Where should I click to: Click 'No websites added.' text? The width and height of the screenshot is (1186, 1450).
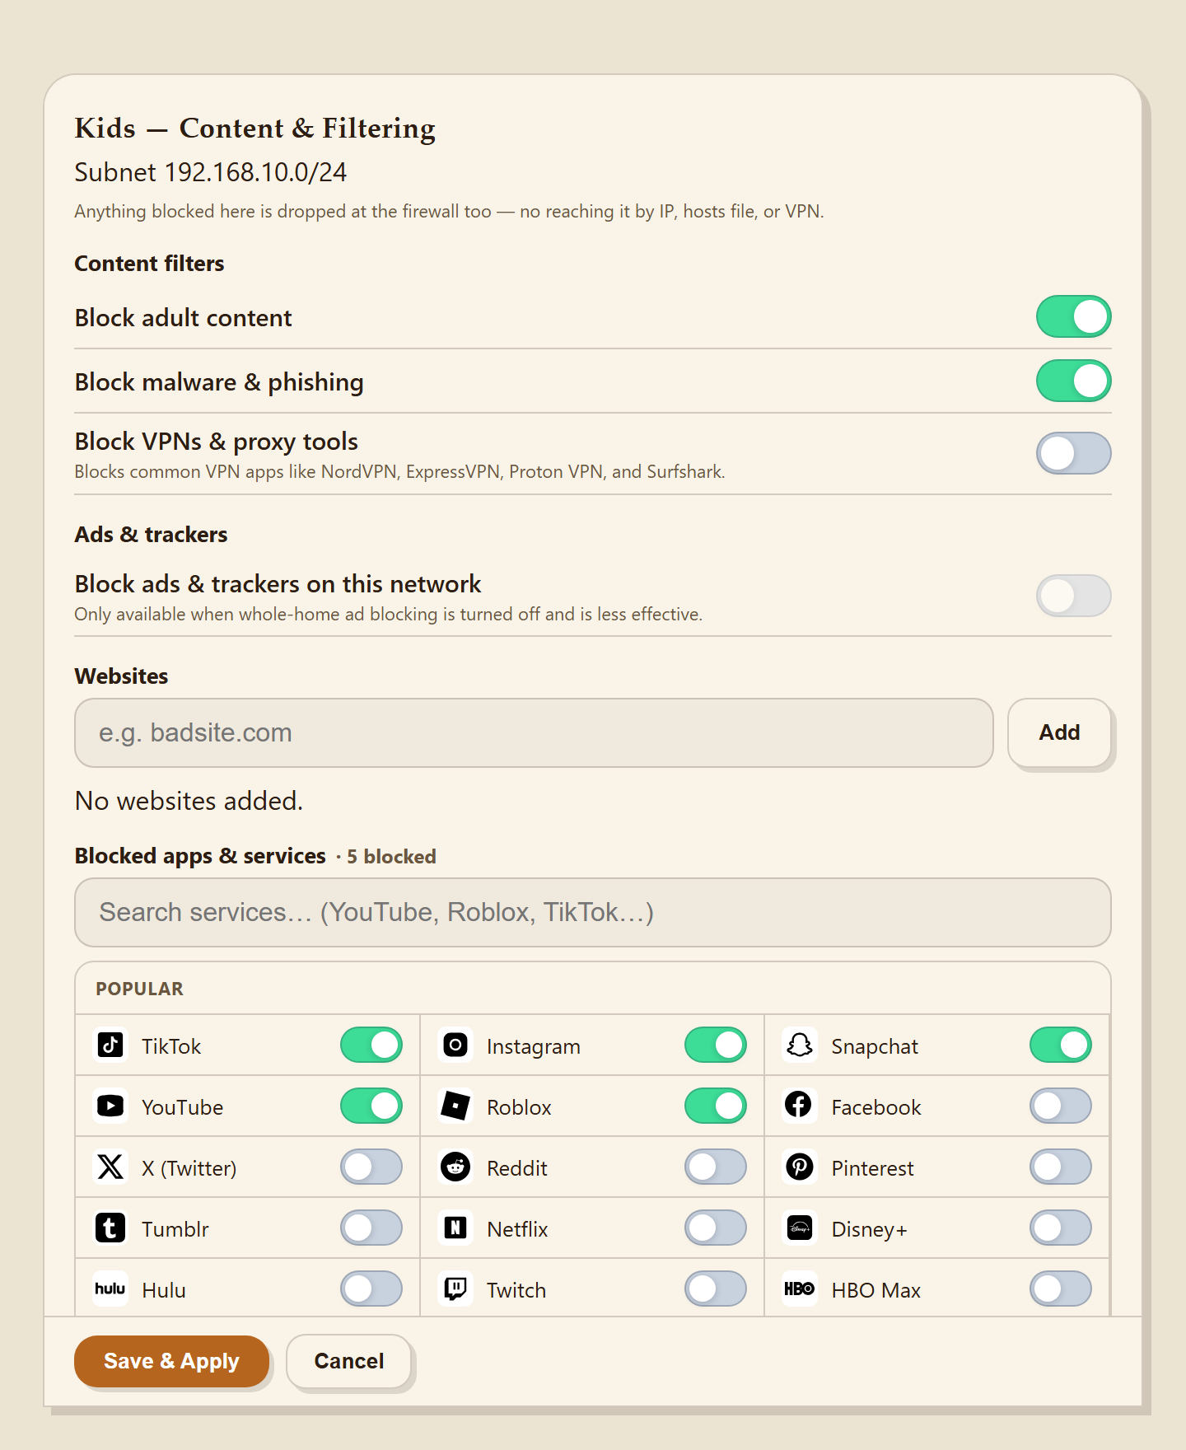click(189, 801)
